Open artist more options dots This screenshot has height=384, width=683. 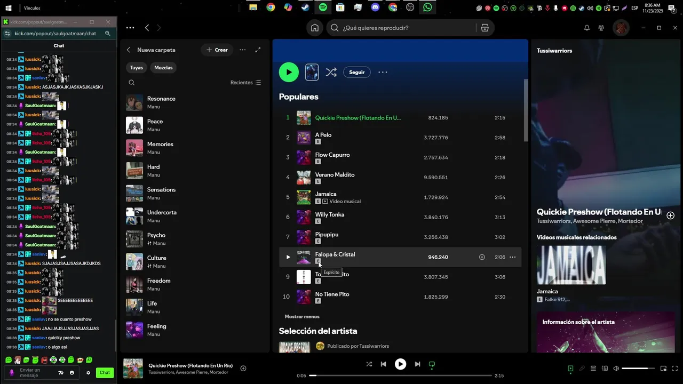[x=383, y=72]
